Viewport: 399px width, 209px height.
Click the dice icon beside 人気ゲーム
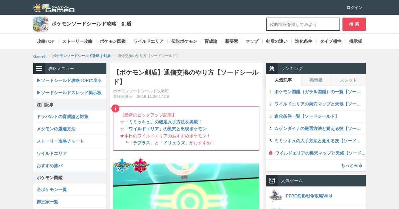272,181
